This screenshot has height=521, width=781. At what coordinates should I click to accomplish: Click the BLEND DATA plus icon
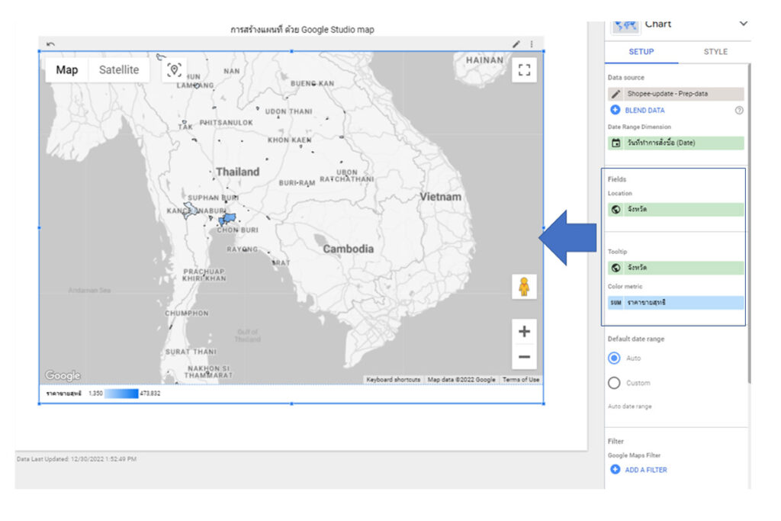[x=615, y=110]
